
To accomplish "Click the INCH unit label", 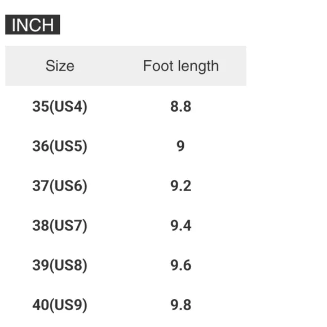I will pyautogui.click(x=33, y=25).
